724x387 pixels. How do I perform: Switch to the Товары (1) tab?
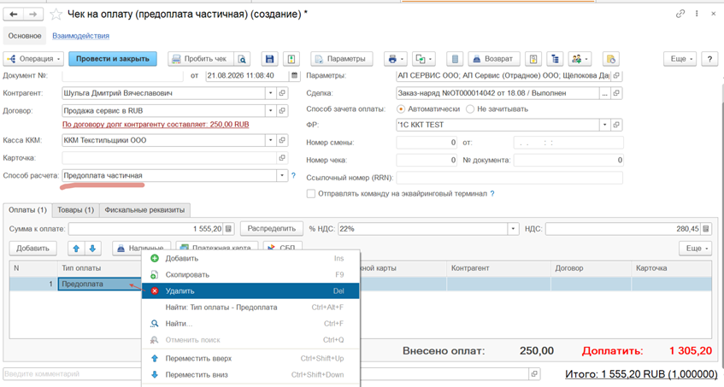click(76, 210)
